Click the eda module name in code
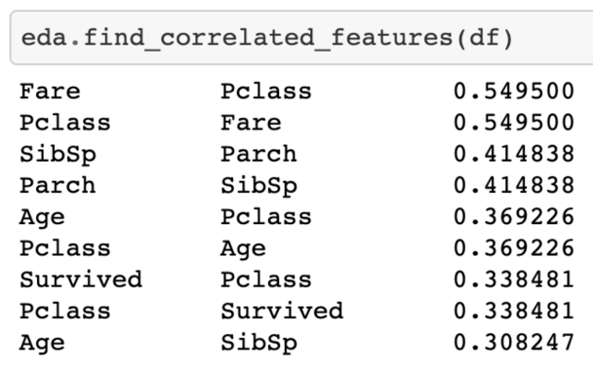The width and height of the screenshot is (593, 371). (44, 38)
